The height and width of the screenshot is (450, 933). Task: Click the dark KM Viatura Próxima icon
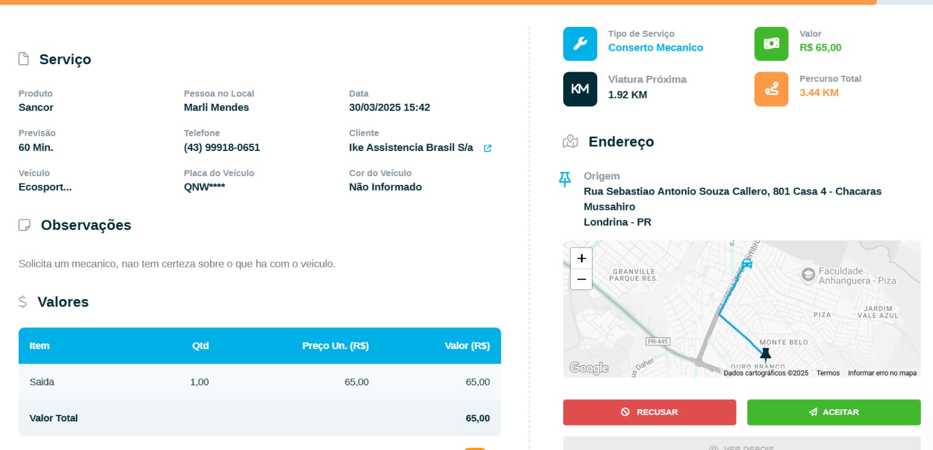coord(580,89)
